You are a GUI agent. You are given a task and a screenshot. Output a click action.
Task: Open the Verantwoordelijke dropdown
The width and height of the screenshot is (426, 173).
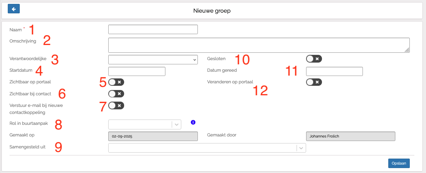coord(153,60)
